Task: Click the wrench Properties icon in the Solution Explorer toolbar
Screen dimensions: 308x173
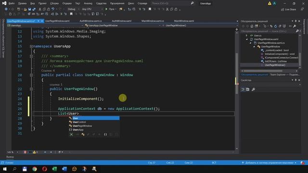Action: pyautogui.click(x=295, y=26)
